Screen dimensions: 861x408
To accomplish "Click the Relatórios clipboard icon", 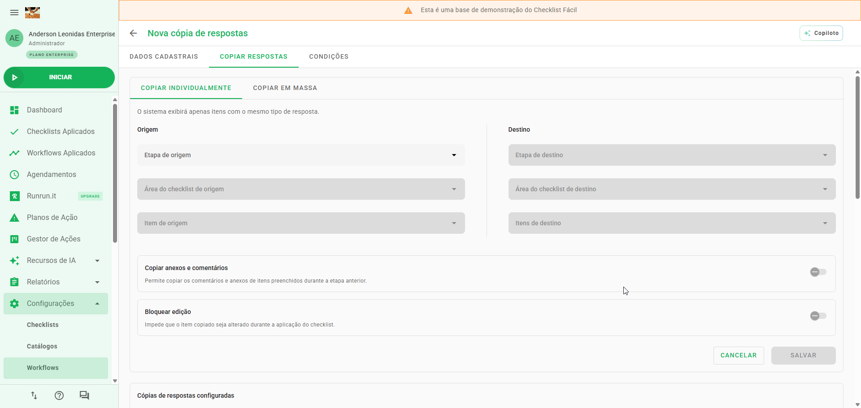I will [14, 282].
